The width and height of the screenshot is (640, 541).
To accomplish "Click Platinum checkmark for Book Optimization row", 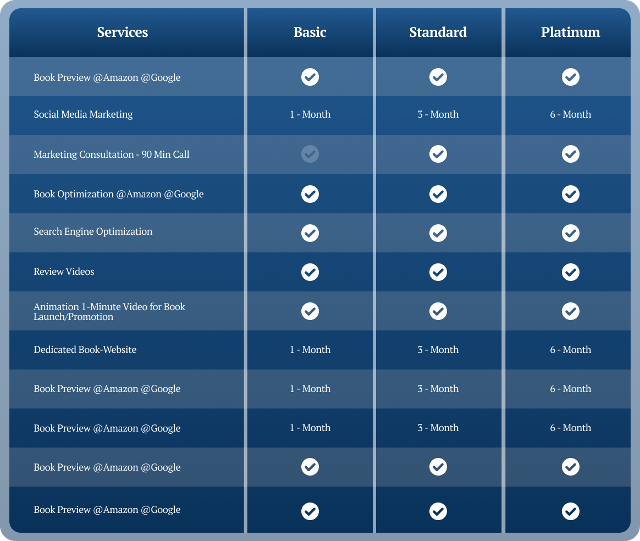I will pyautogui.click(x=570, y=194).
